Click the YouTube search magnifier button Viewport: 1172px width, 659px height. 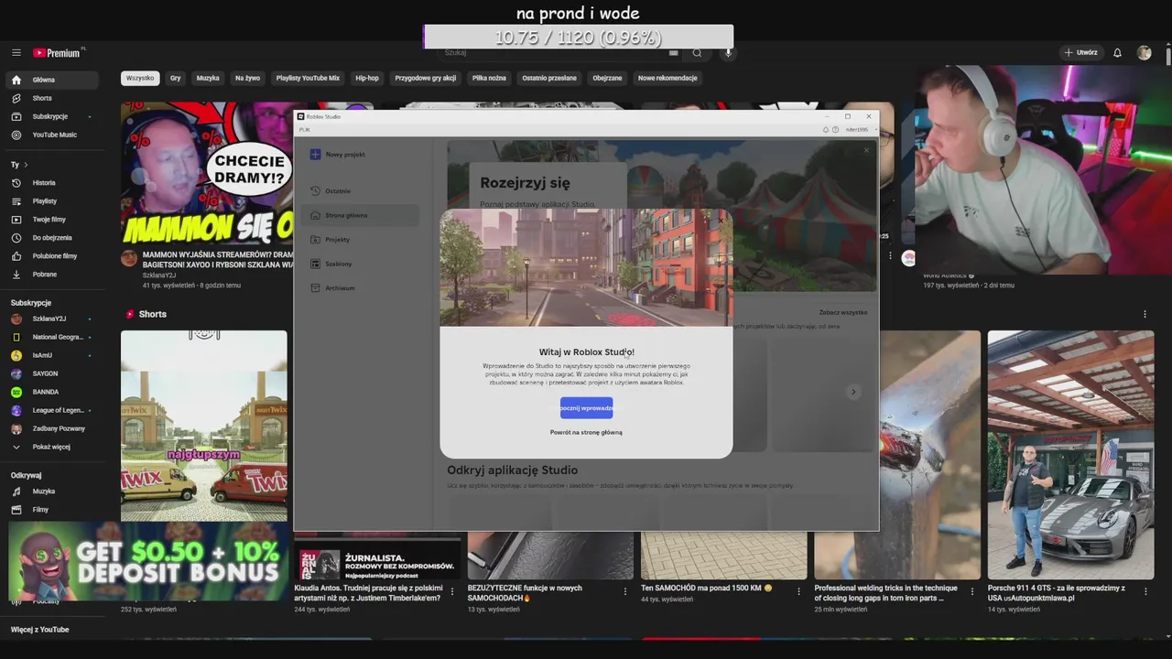(697, 53)
